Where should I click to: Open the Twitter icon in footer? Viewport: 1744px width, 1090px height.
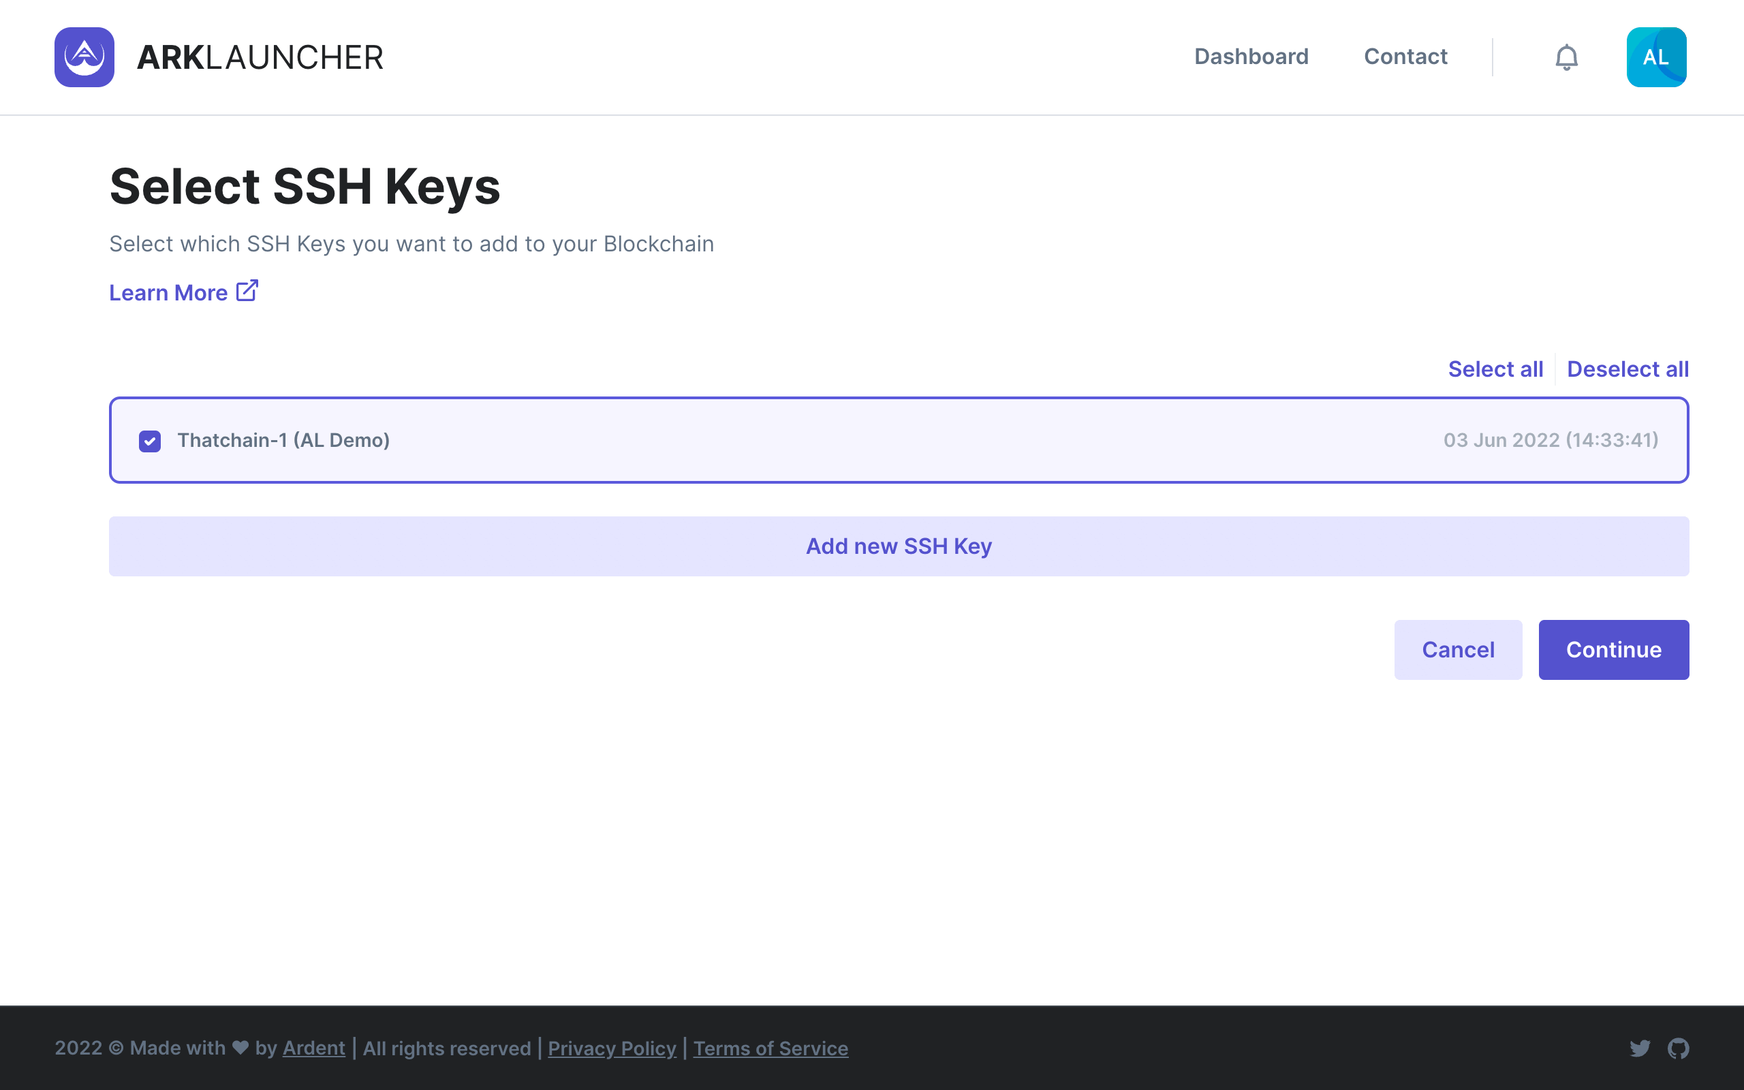[1640, 1048]
